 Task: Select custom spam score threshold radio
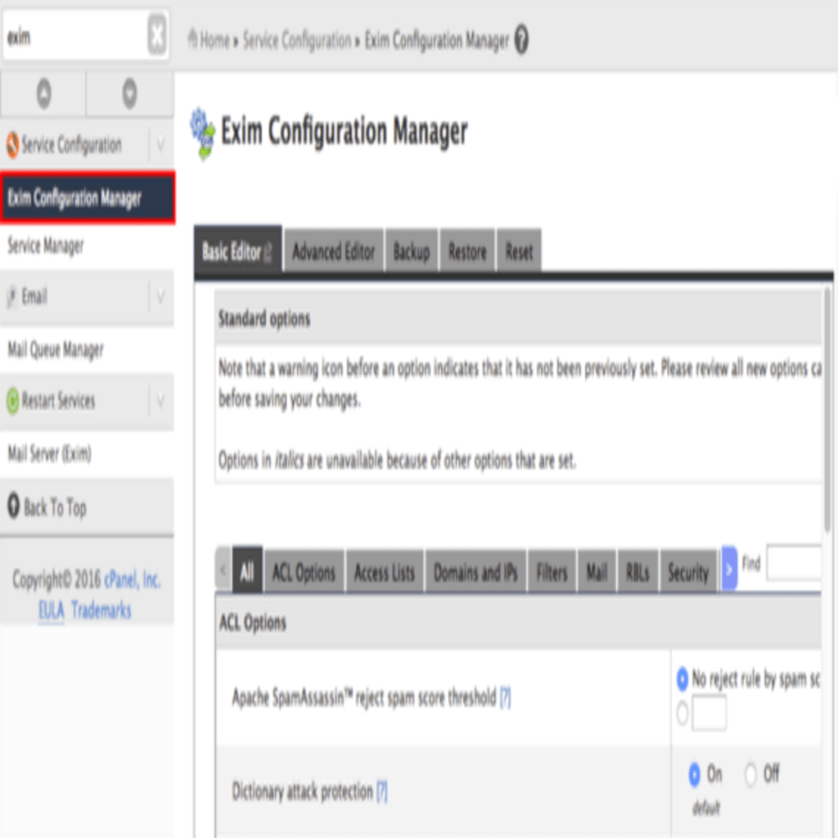pos(682,713)
